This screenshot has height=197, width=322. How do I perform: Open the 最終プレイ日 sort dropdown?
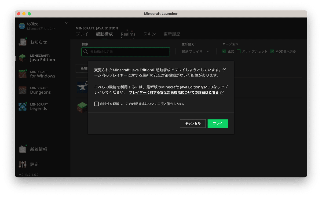pyautogui.click(x=196, y=52)
